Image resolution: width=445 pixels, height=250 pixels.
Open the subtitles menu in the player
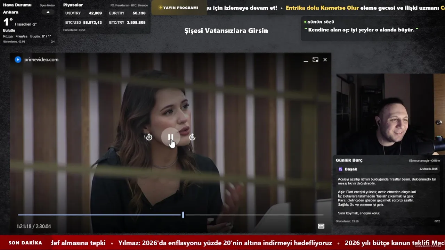321,226
